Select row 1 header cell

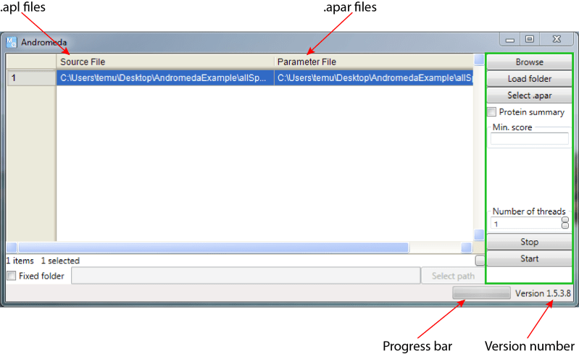(x=31, y=77)
